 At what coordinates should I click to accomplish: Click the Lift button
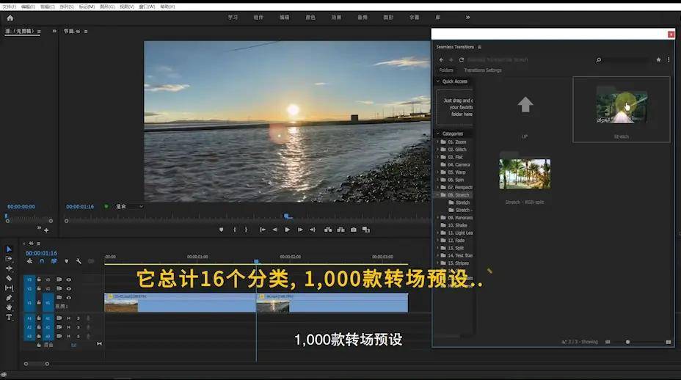tap(328, 230)
